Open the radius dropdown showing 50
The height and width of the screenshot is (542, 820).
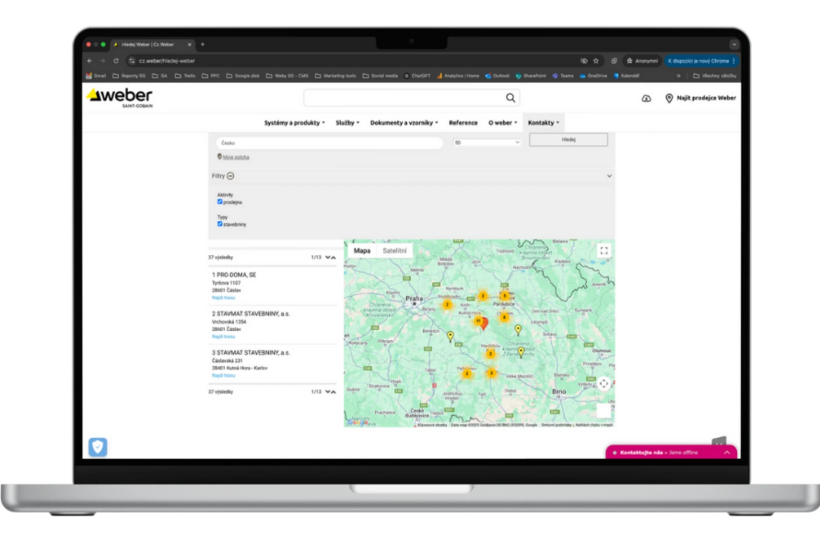[486, 143]
